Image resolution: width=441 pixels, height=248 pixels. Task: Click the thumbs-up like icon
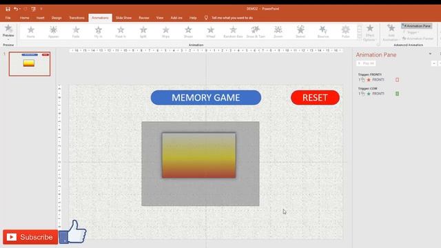coord(73,232)
